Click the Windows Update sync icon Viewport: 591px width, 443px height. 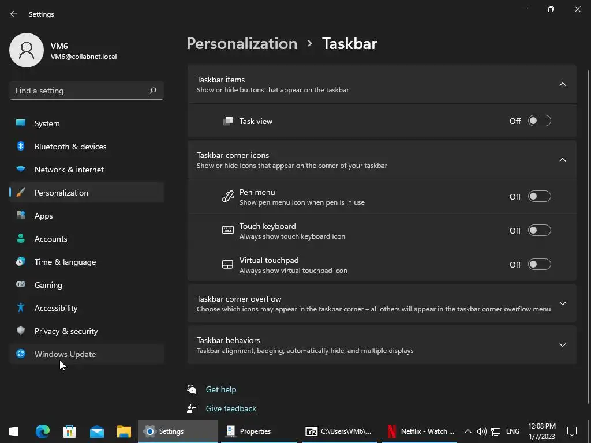pos(21,354)
